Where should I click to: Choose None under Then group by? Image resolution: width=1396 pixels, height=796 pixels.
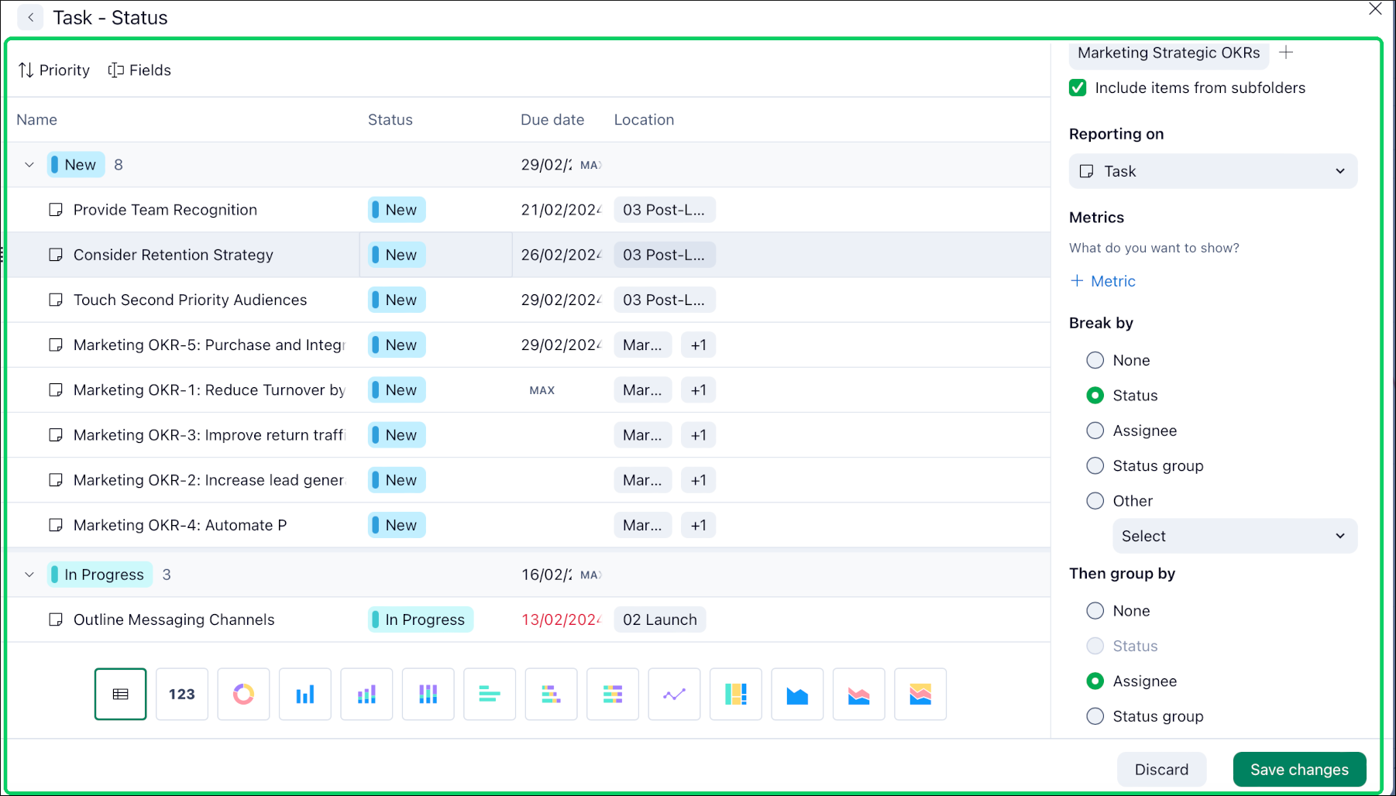click(1095, 610)
